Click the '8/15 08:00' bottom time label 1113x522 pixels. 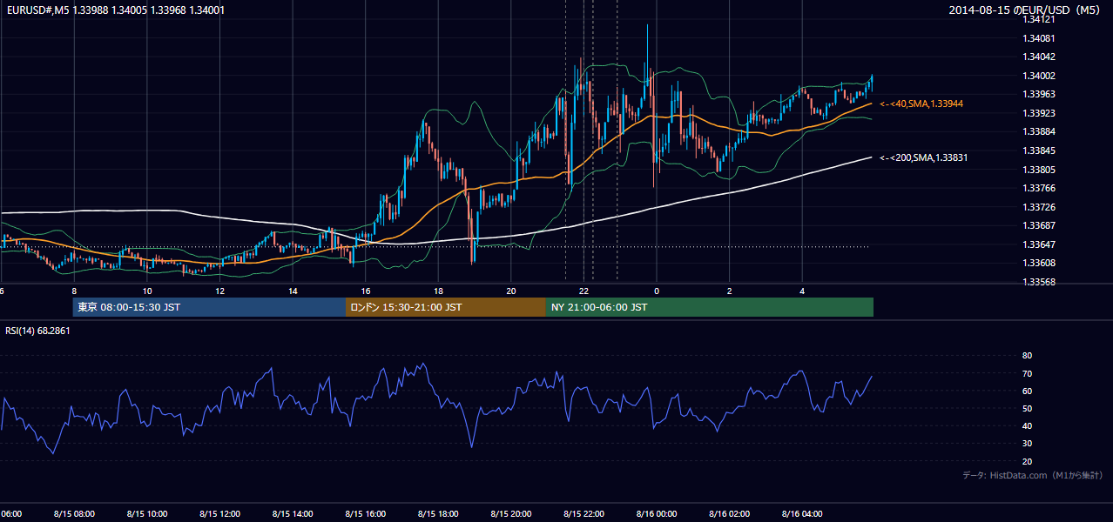click(x=74, y=514)
